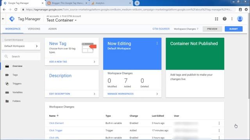Close the Analytics browser tab

click(x=130, y=3)
